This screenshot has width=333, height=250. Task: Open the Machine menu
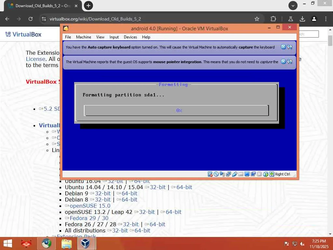click(84, 37)
